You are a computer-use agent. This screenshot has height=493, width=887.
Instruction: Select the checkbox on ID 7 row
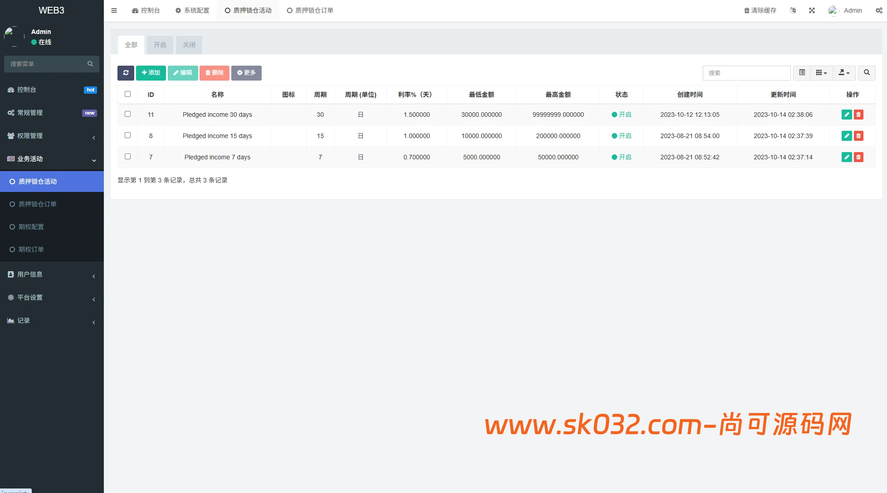127,156
